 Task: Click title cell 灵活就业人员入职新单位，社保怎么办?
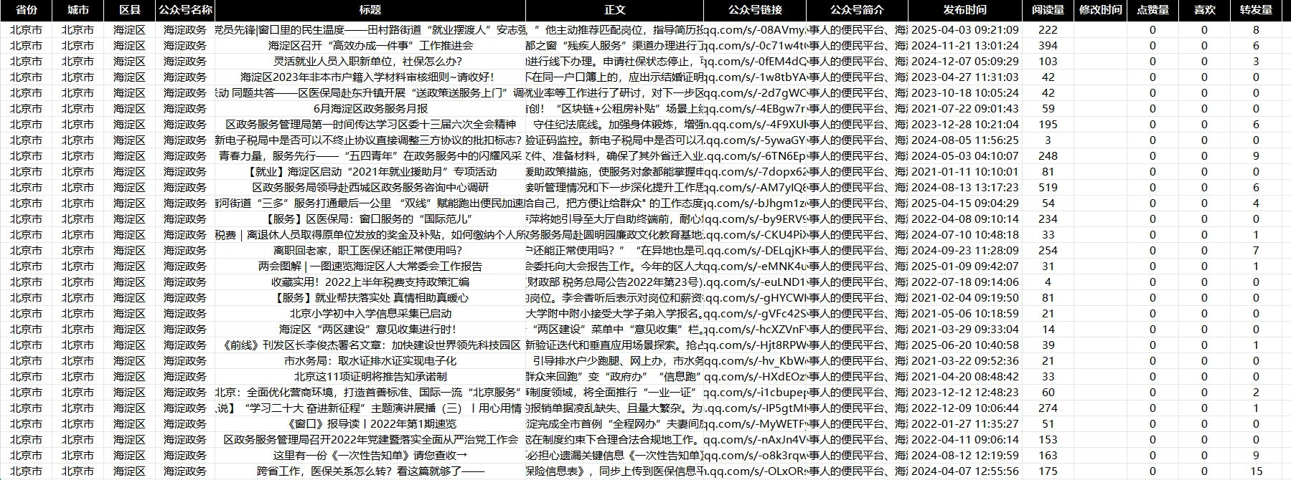point(370,61)
